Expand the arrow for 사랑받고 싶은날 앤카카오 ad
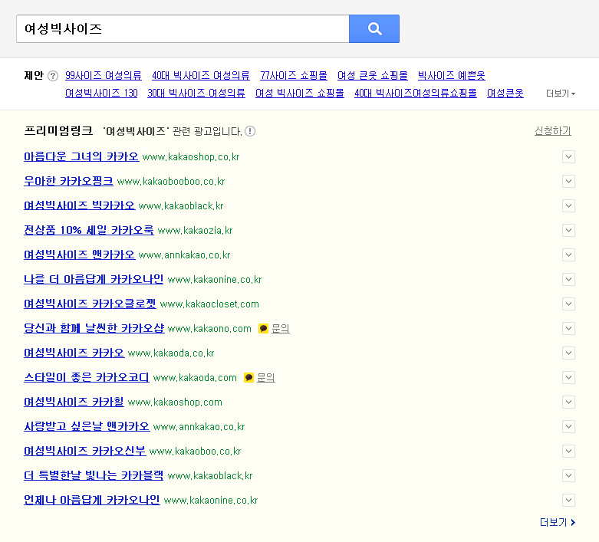 568,427
